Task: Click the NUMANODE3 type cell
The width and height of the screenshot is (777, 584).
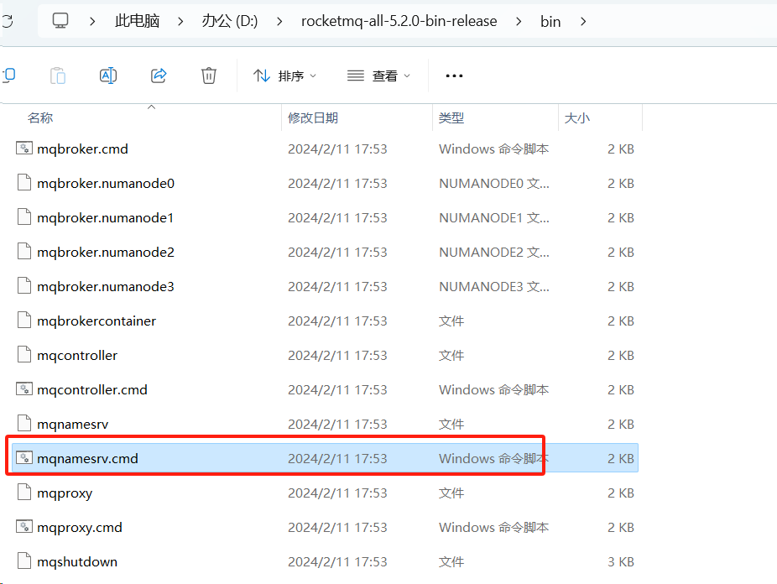Action: point(494,287)
